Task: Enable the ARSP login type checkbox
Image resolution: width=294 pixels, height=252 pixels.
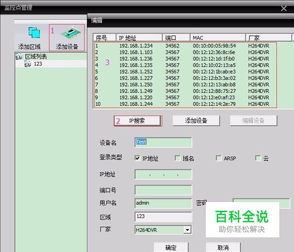Action: coord(218,158)
